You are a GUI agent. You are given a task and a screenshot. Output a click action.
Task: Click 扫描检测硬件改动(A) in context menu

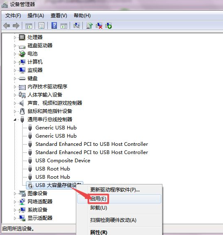[x=113, y=220]
